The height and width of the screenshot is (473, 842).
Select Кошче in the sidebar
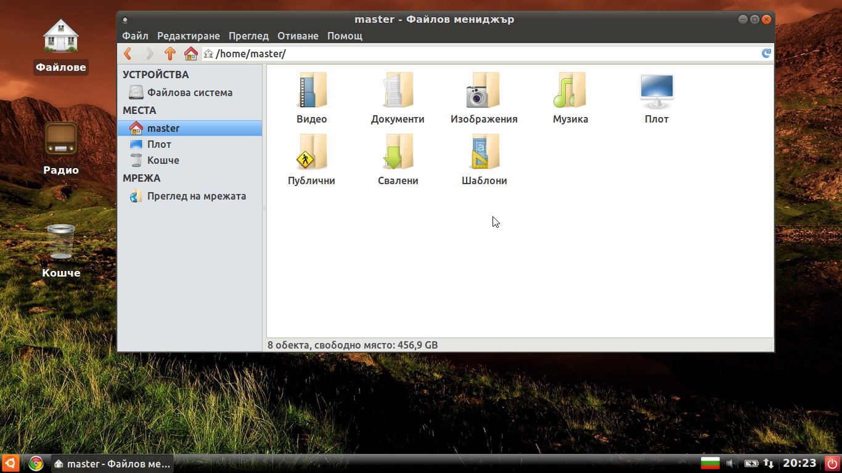tap(190, 160)
